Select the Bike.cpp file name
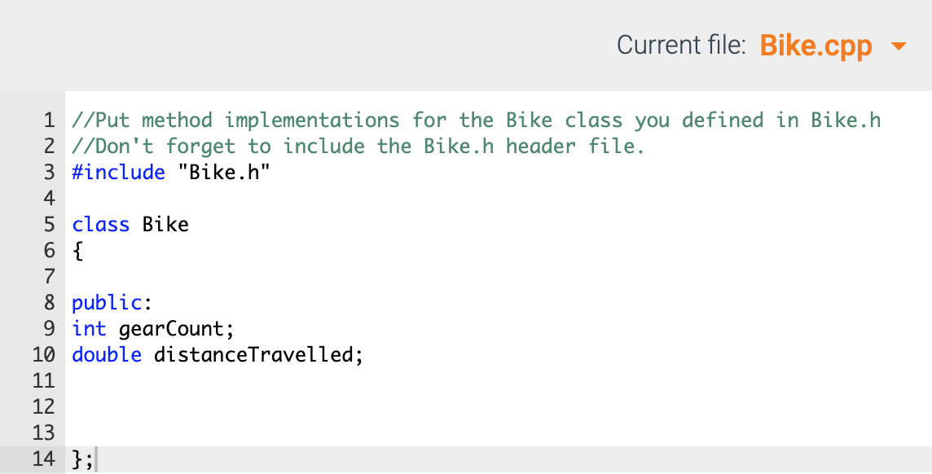 click(816, 46)
